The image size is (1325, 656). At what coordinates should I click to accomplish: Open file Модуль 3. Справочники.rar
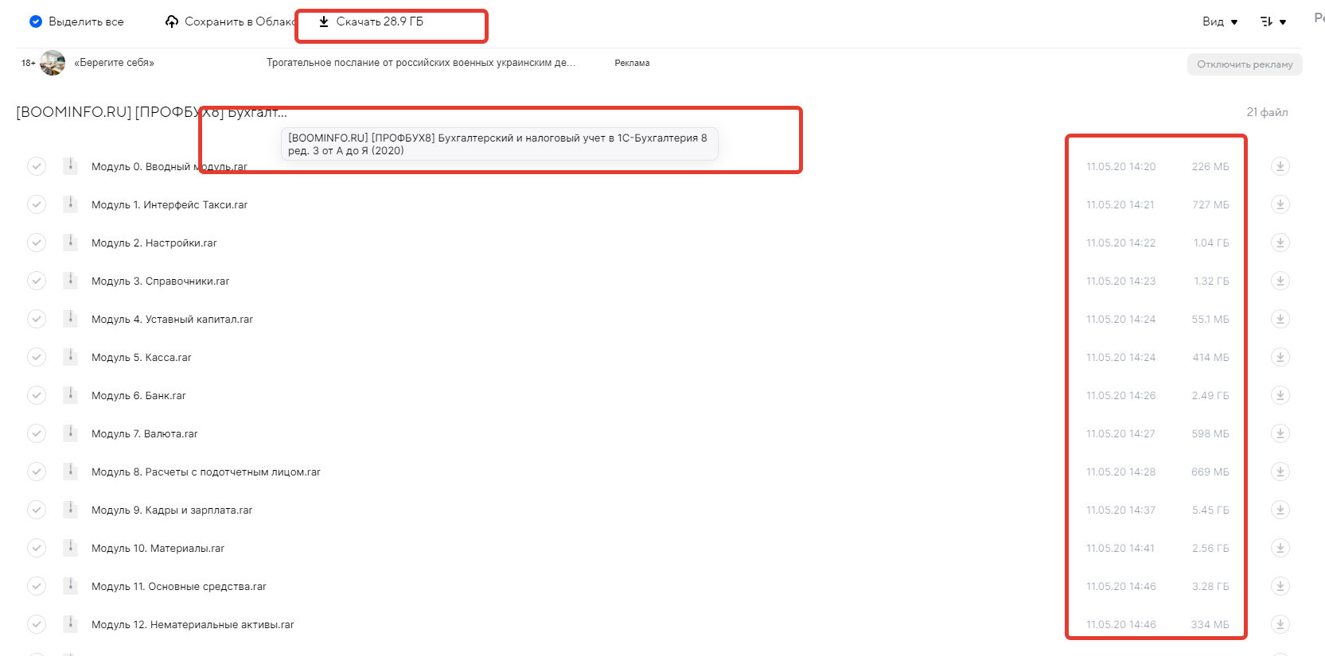160,281
